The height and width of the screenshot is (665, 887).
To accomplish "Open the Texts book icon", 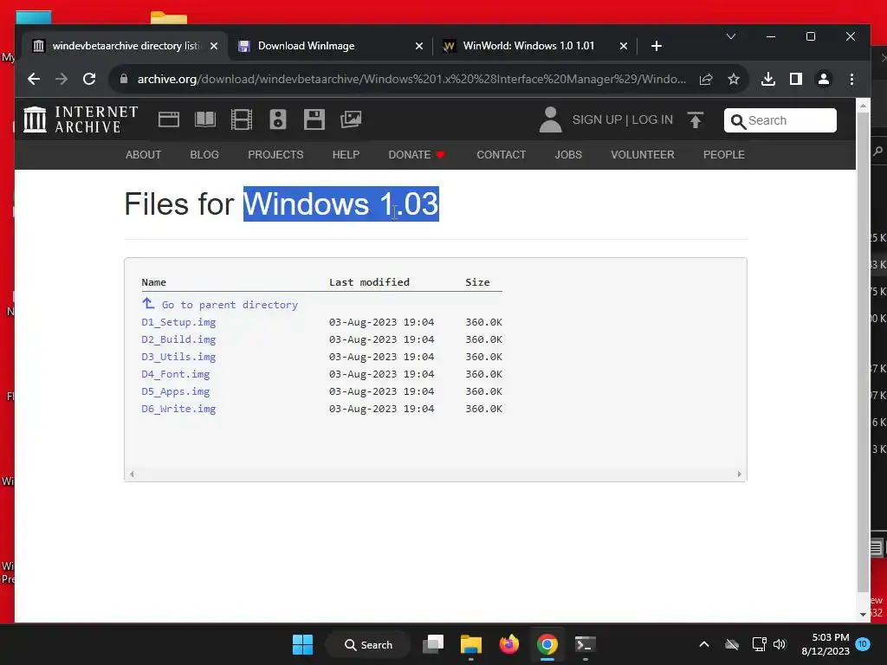I will (x=205, y=119).
